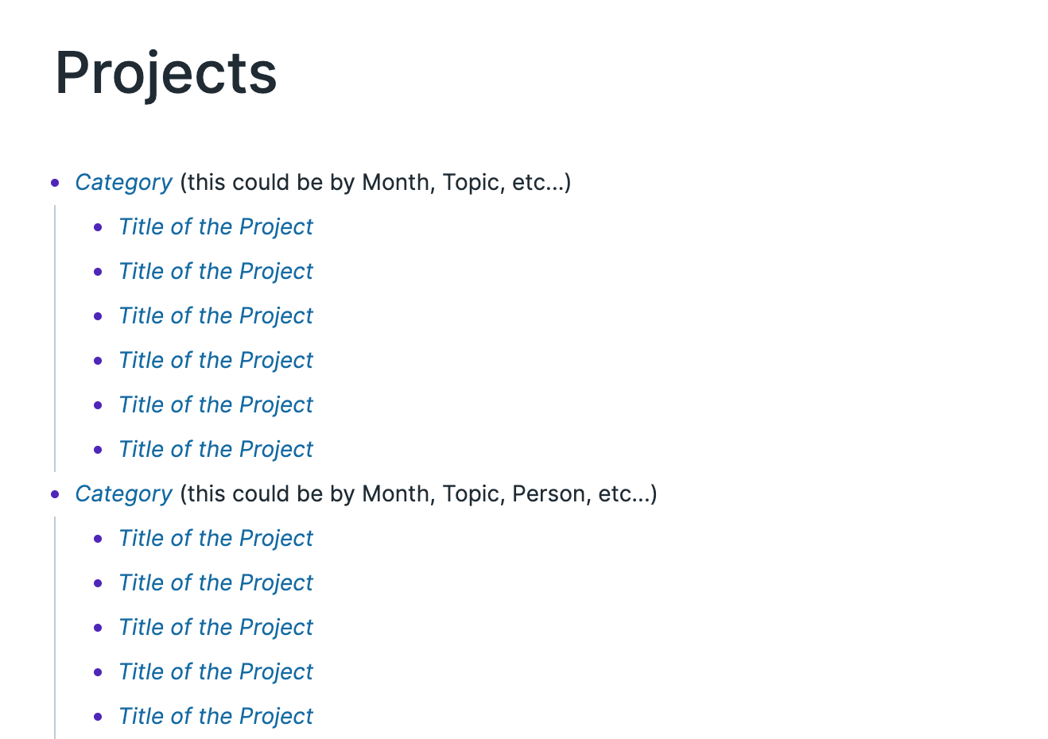Image resolution: width=1048 pixels, height=739 pixels.
Task: Open the first Category link mentioning Month, Topic
Action: coord(123,183)
